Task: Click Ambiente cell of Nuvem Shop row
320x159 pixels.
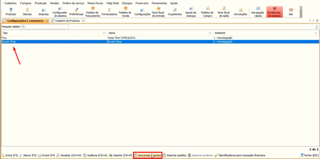Action: pos(266,42)
